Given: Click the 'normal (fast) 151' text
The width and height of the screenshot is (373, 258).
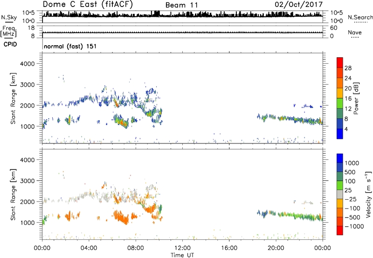Looking at the screenshot, I should click(x=70, y=46).
